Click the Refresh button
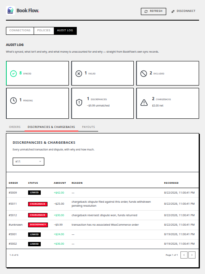Screen dimensions: 205x274 click(154, 11)
